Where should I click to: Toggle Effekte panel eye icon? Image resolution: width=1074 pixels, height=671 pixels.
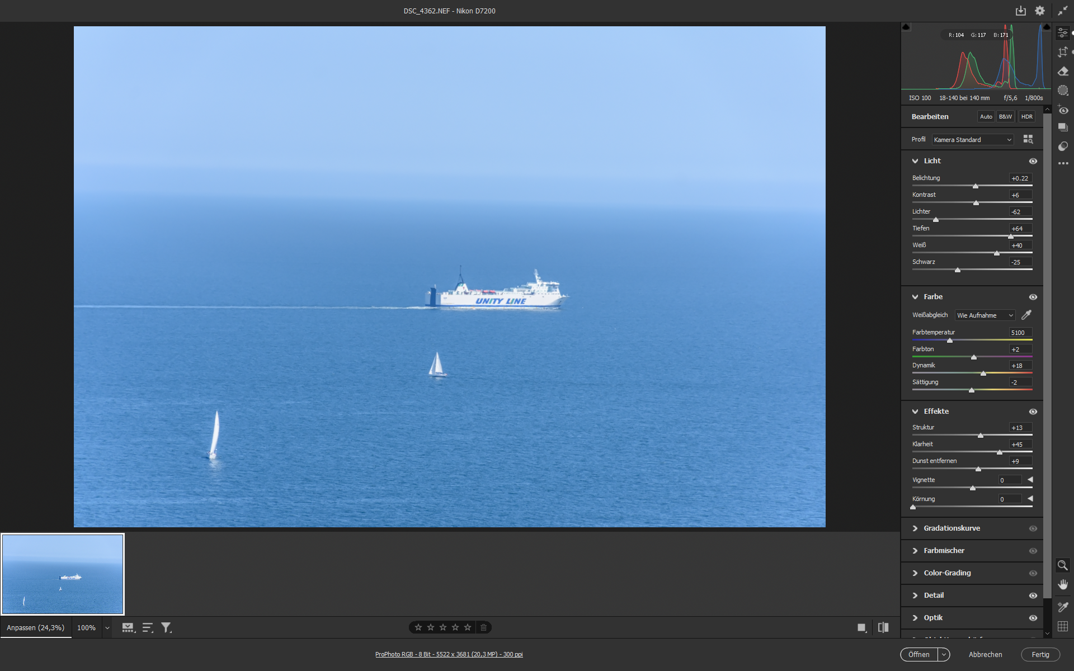coord(1033,412)
